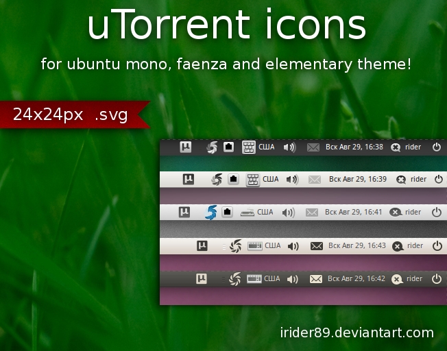Click the США layout label in the 16:41 panel
Image resolution: width=447 pixels, height=351 pixels.
[265, 212]
